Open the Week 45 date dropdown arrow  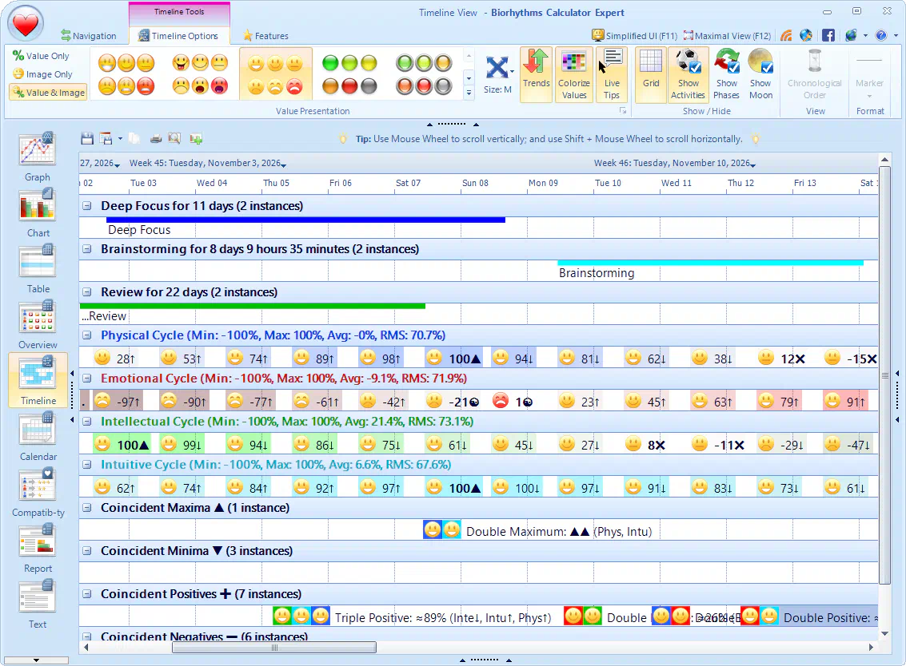pos(284,165)
